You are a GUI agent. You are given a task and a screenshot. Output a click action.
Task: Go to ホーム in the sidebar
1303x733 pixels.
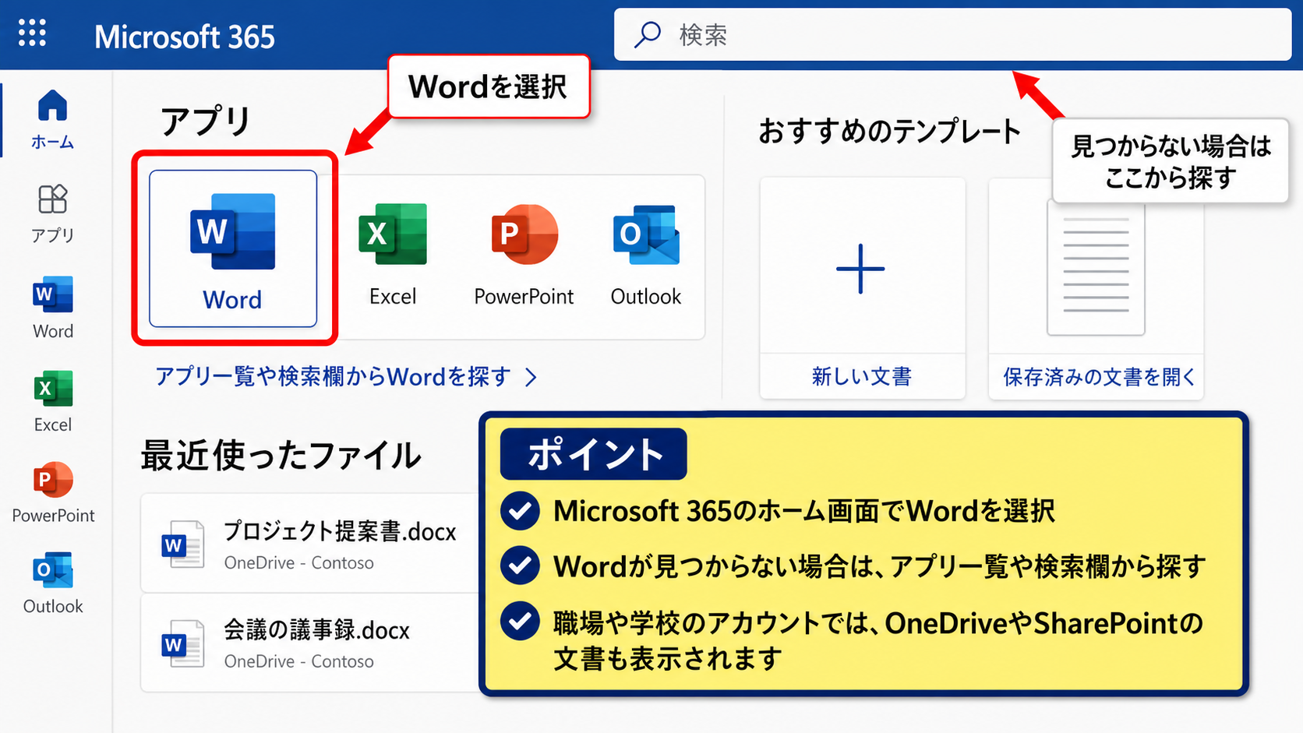(x=52, y=120)
